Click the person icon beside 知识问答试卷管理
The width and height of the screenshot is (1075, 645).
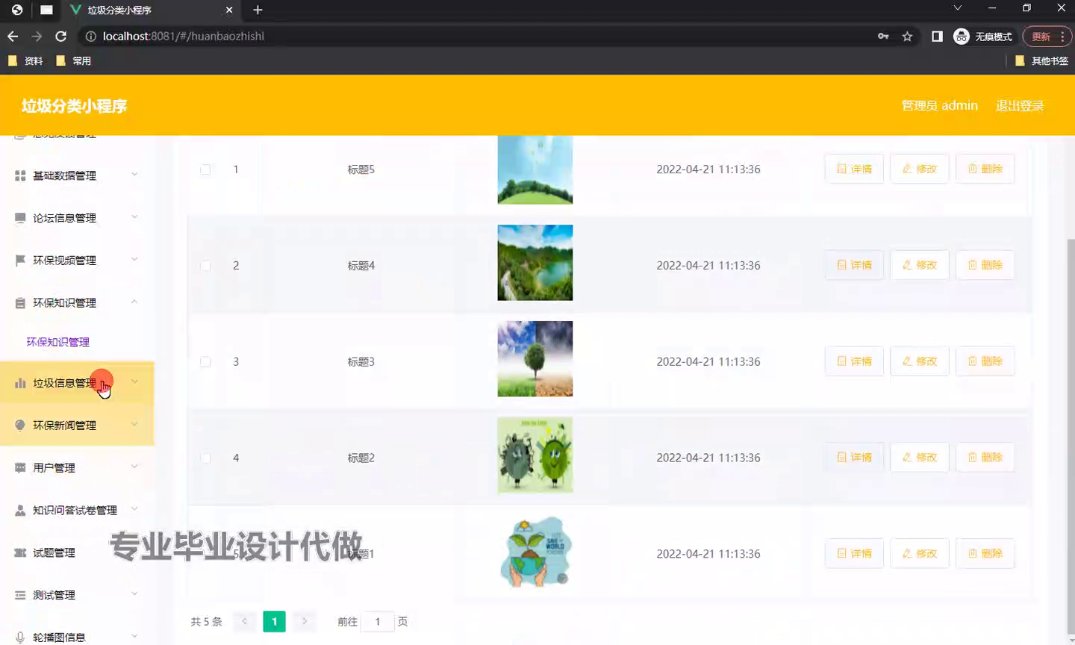[x=20, y=511]
